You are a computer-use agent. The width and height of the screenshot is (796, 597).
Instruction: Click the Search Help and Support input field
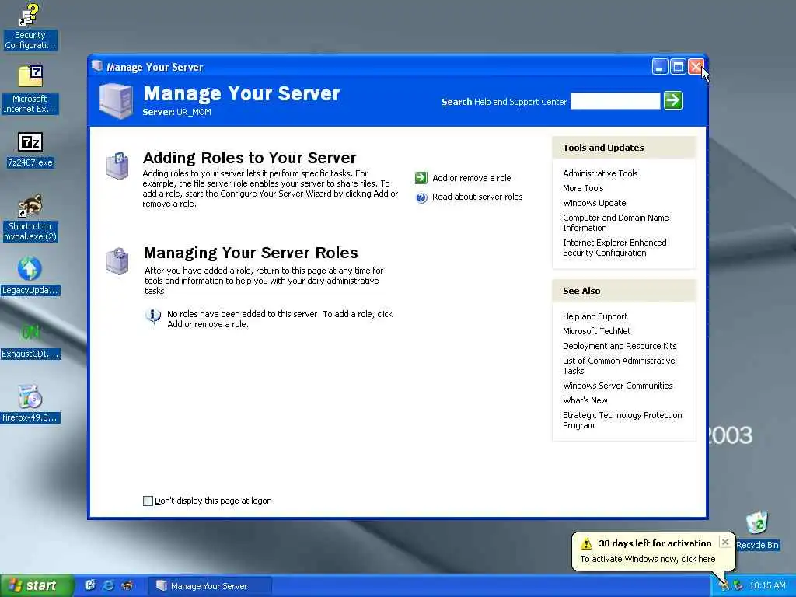[x=616, y=101]
